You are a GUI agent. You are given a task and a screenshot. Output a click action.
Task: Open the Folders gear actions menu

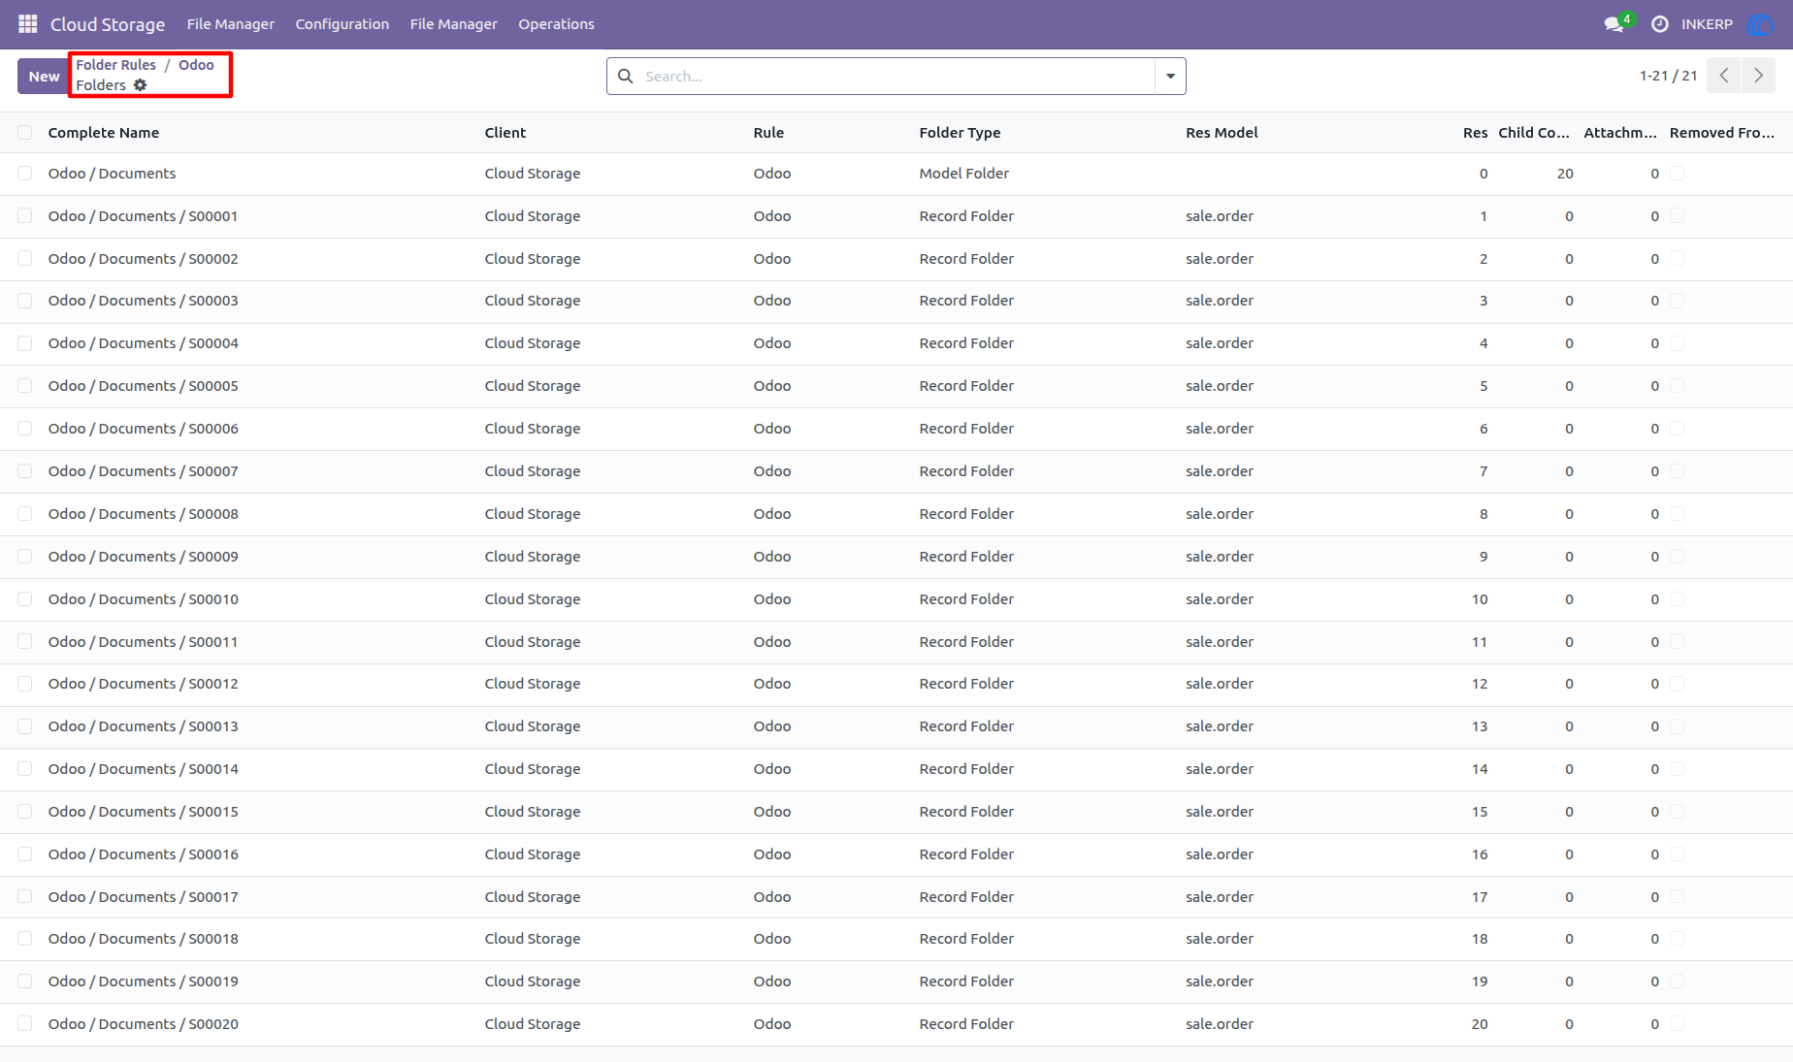coord(140,85)
